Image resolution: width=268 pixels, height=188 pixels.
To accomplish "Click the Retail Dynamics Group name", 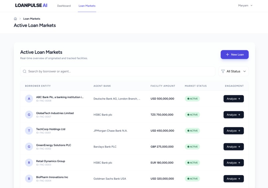I will [51, 161].
